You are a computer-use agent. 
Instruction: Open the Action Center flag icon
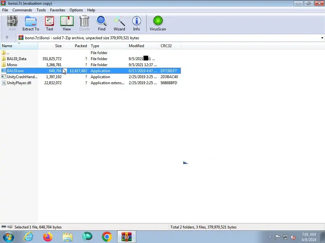click(x=277, y=237)
